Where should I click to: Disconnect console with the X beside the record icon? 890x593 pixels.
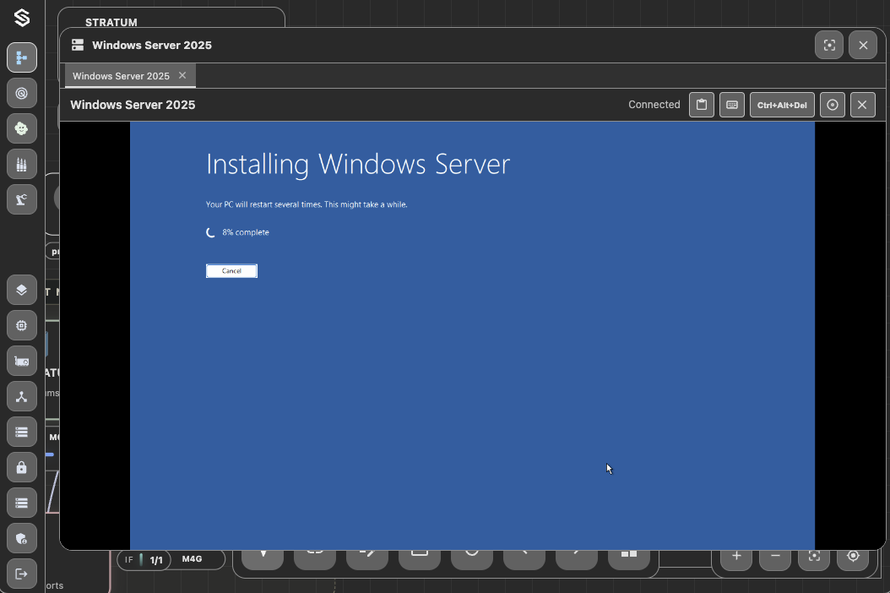tap(863, 105)
